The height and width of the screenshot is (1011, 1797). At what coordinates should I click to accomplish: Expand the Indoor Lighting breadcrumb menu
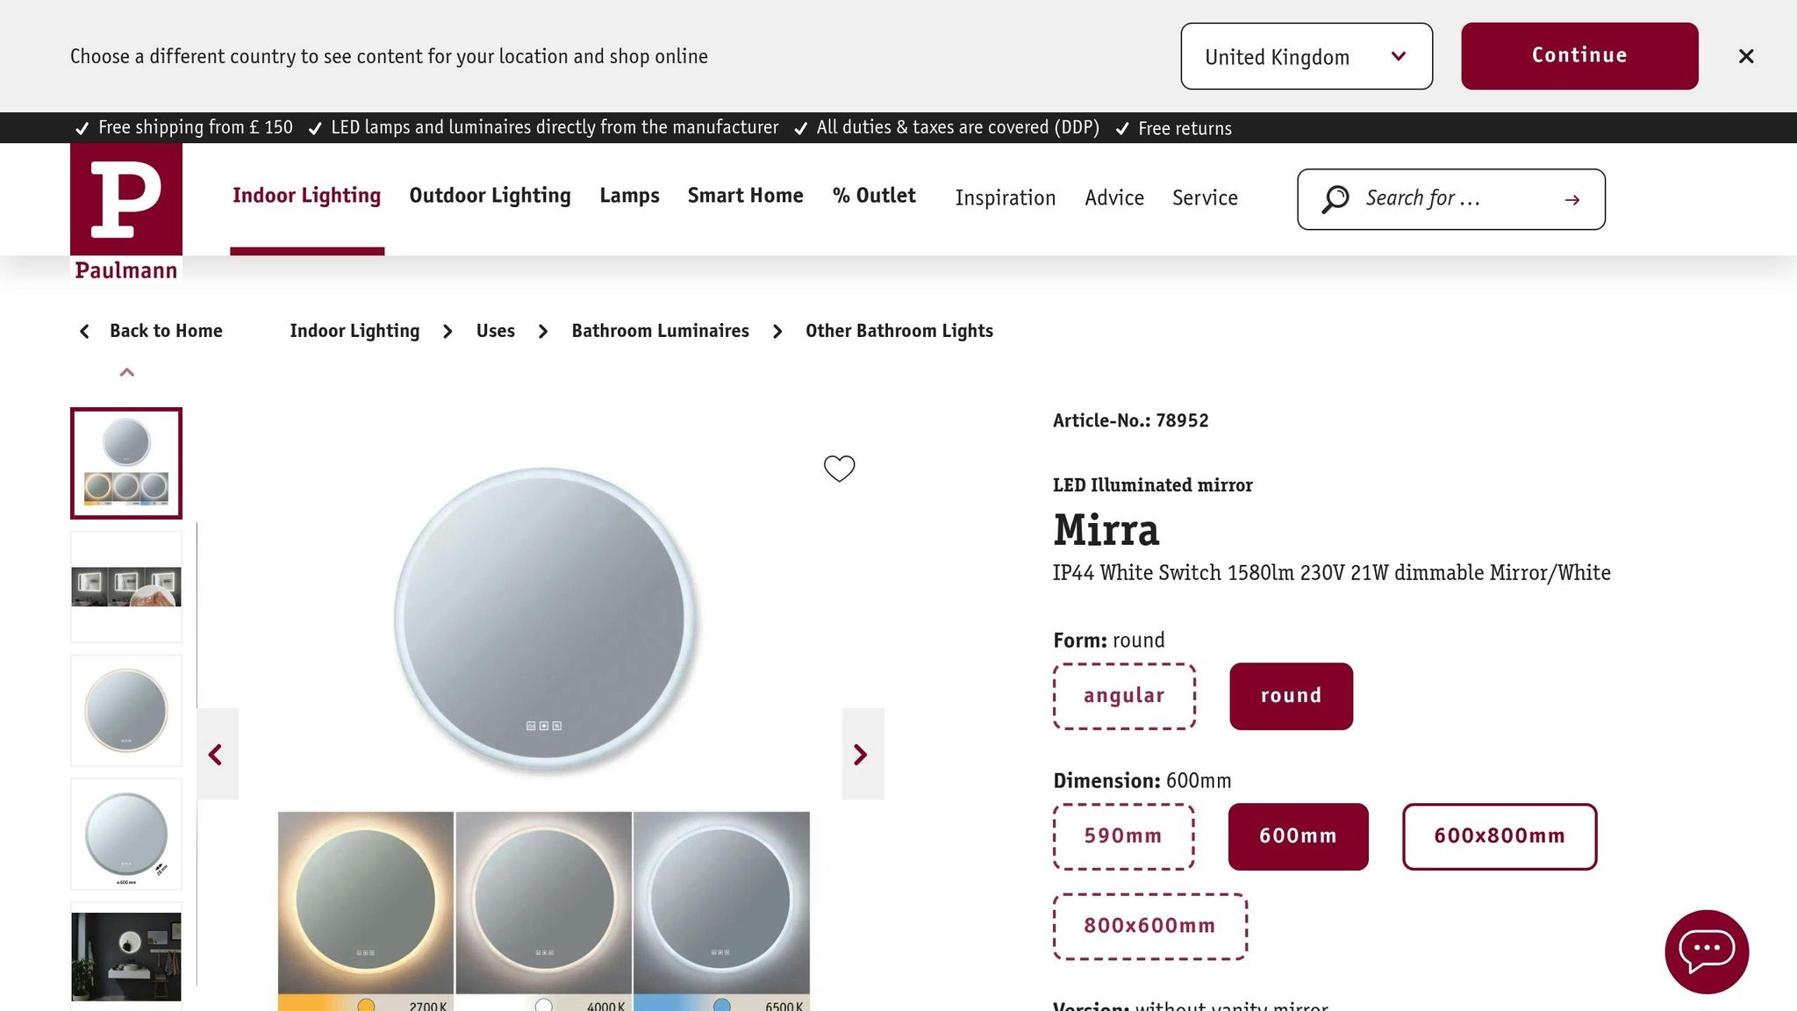point(354,331)
